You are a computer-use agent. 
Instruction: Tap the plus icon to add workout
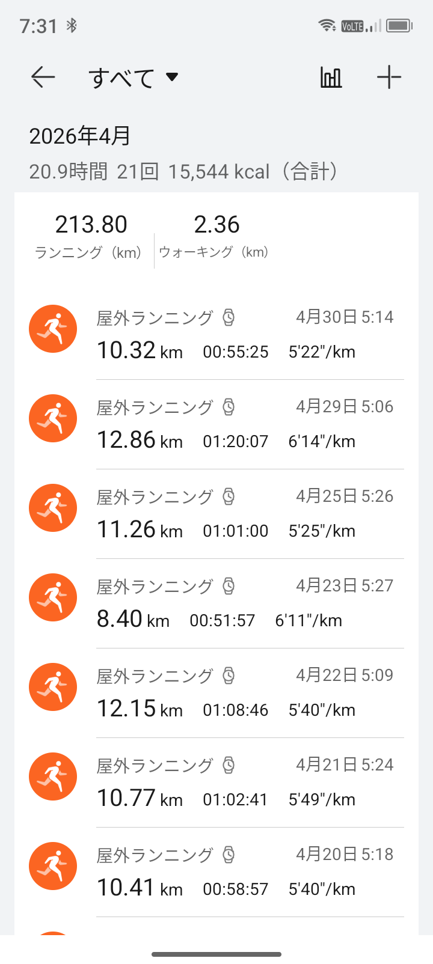click(x=388, y=77)
